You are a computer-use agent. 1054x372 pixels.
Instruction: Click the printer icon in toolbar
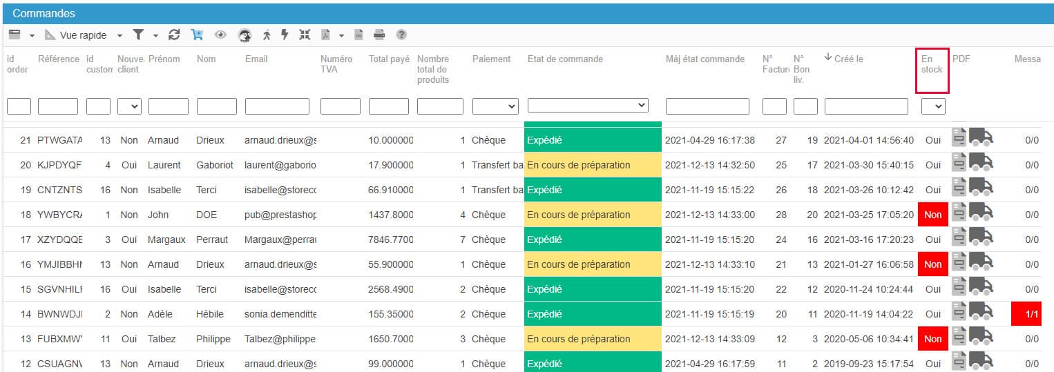click(379, 35)
